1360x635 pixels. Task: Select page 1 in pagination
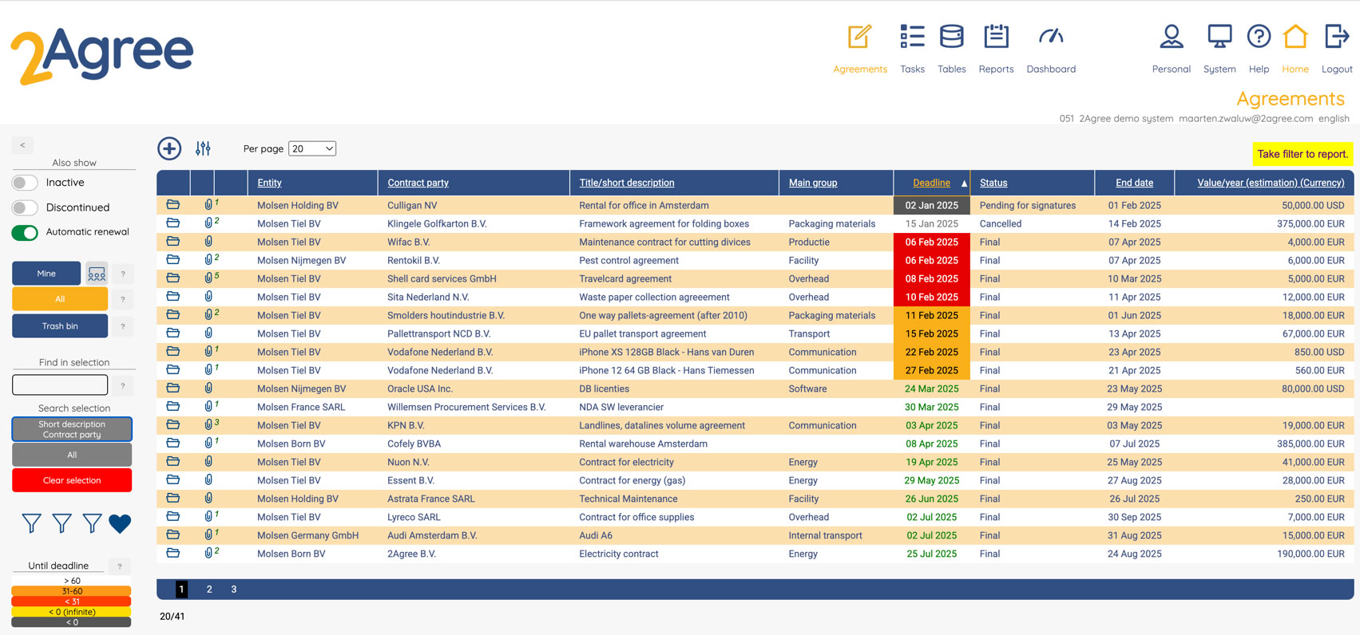pyautogui.click(x=181, y=590)
